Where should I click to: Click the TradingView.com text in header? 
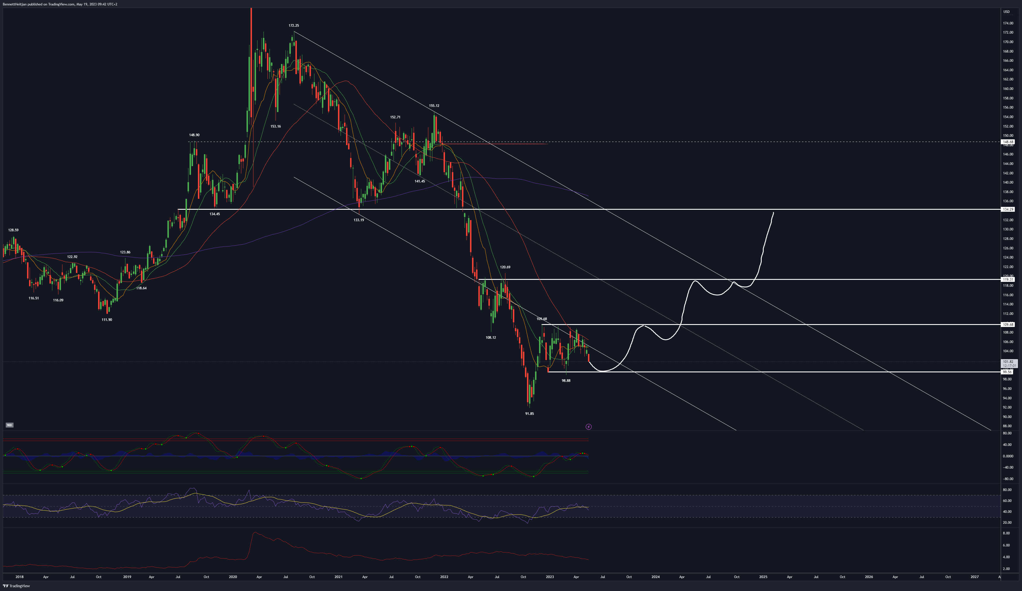[x=61, y=5]
